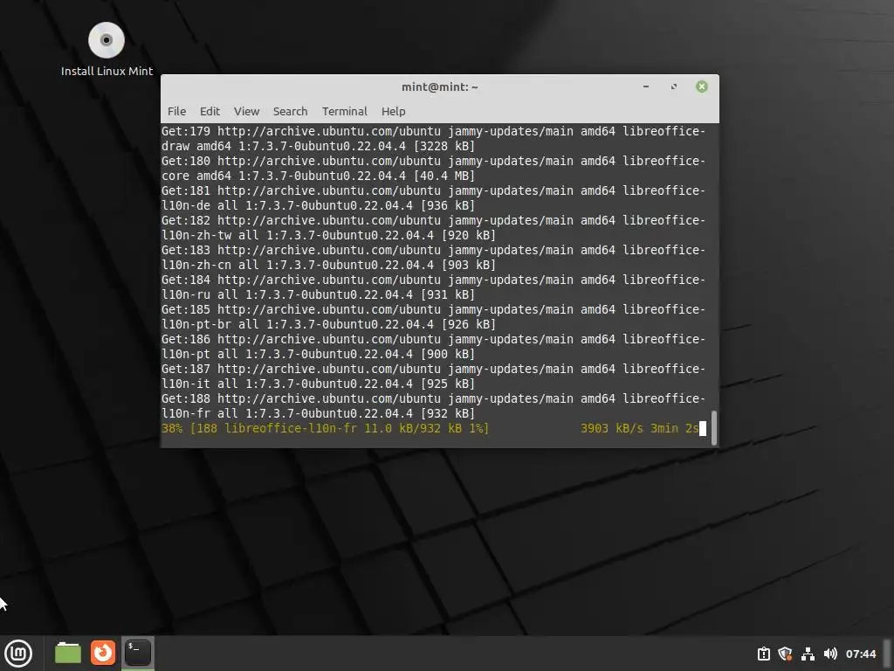The height and width of the screenshot is (671, 894).
Task: Click the mint@mint: ~ title bar
Action: tap(440, 86)
